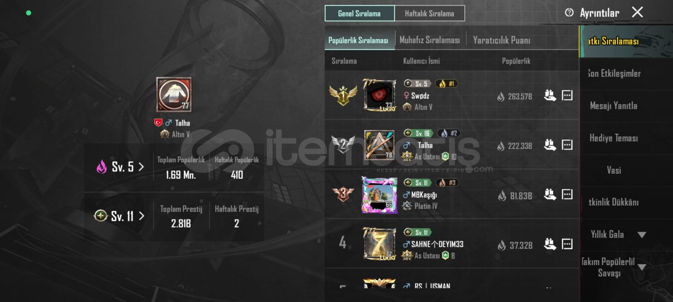Click Talha's message icon in rank 2
The height and width of the screenshot is (302, 673).
(567, 145)
